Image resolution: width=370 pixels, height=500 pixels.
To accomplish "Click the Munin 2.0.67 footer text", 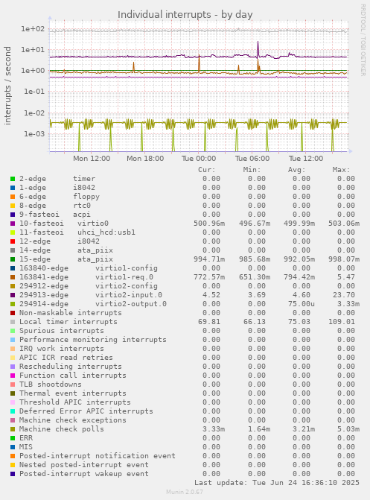I will 185,492.
